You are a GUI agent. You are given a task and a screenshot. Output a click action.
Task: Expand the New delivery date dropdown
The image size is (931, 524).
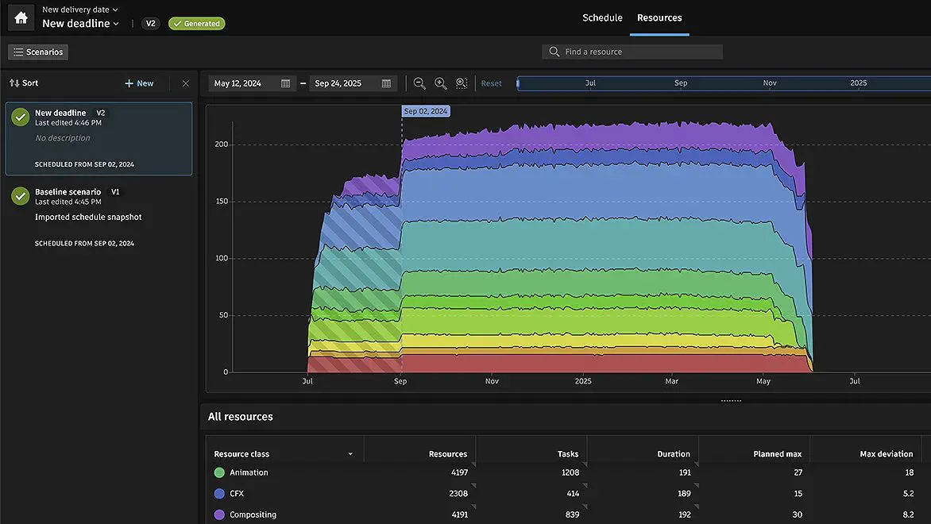click(x=79, y=10)
